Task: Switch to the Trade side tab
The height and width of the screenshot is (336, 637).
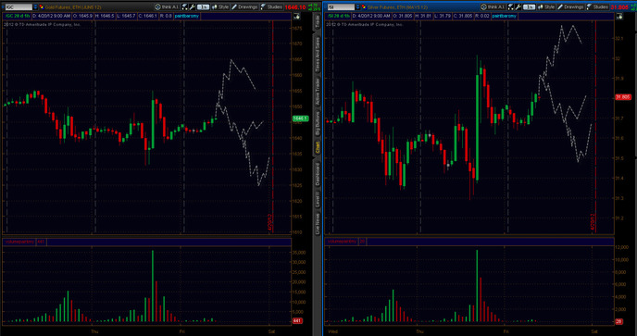Action: (318, 22)
